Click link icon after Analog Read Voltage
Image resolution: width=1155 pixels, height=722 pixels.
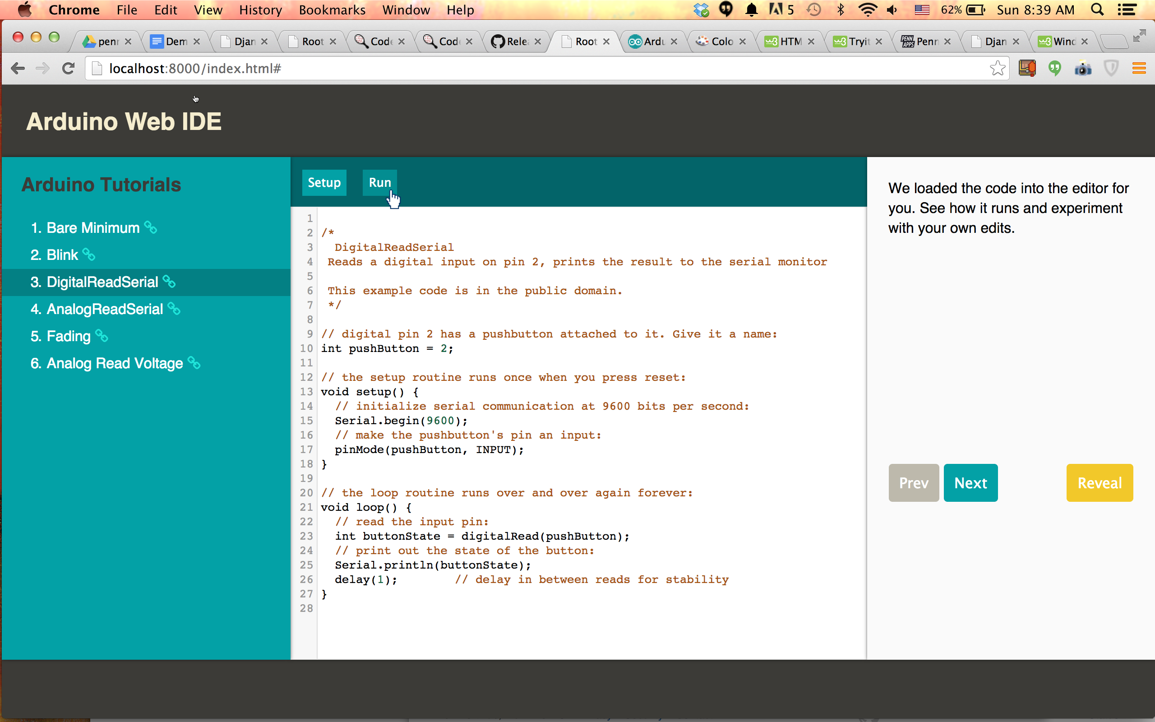click(194, 363)
